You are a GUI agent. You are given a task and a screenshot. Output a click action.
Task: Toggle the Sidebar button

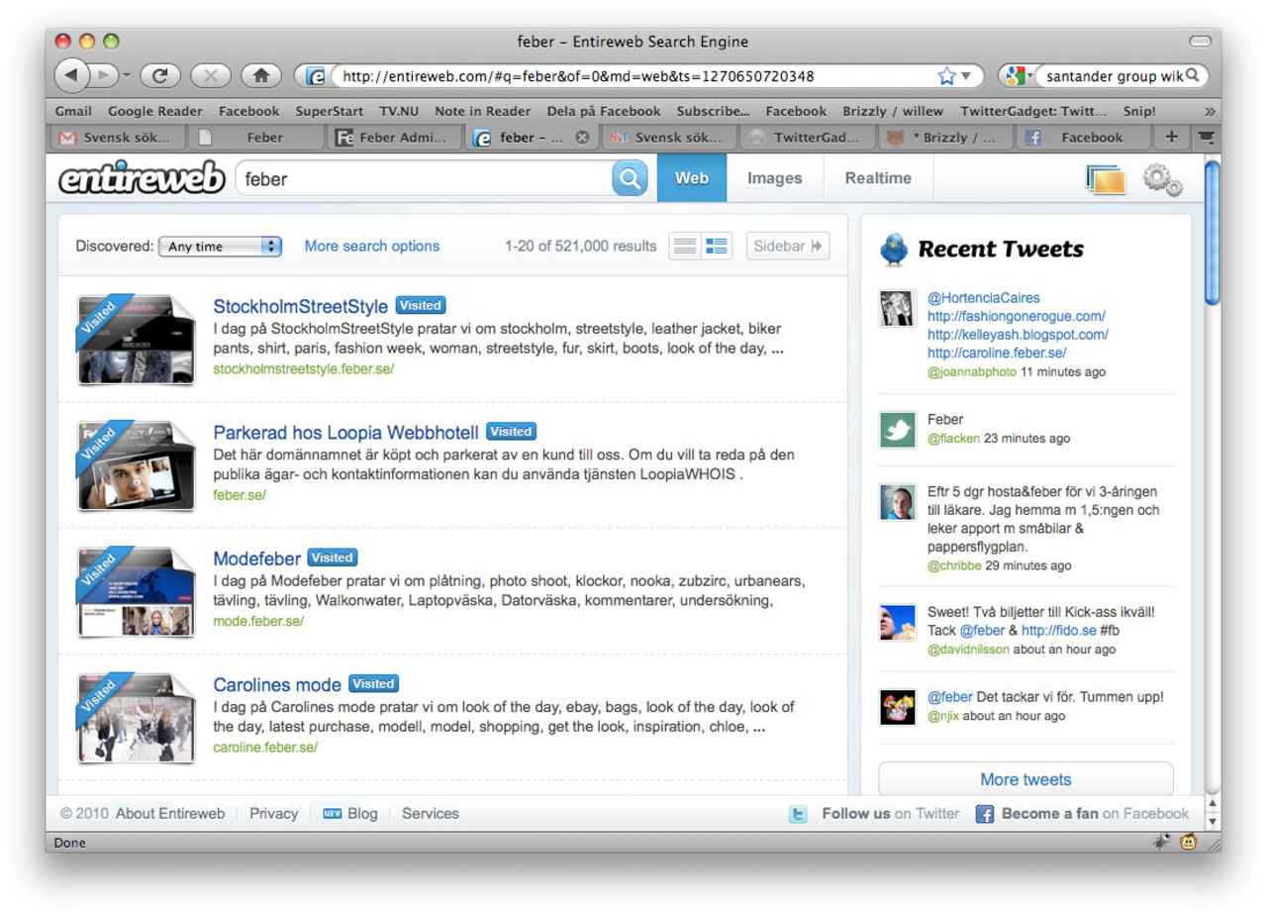[x=788, y=247]
